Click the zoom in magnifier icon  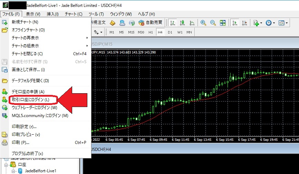click(x=203, y=23)
